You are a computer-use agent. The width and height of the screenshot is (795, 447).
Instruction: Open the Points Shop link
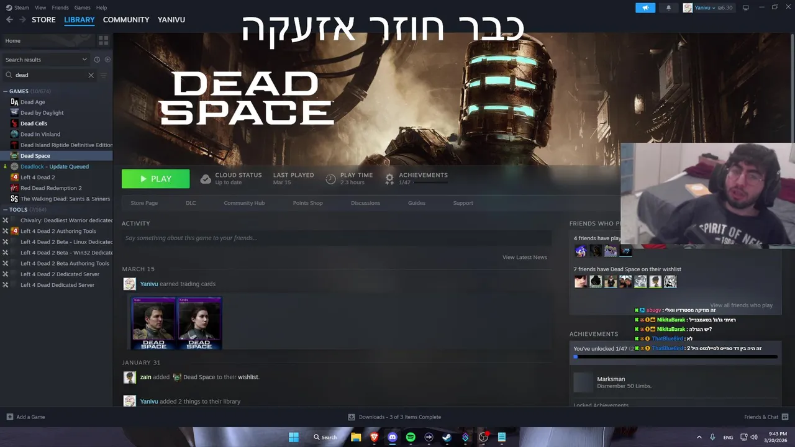point(307,203)
